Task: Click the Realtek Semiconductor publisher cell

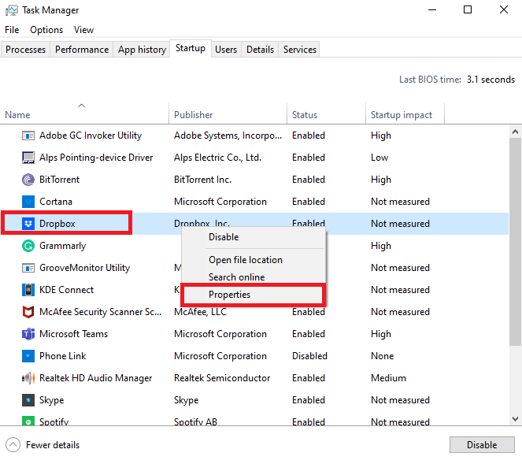Action: click(222, 378)
